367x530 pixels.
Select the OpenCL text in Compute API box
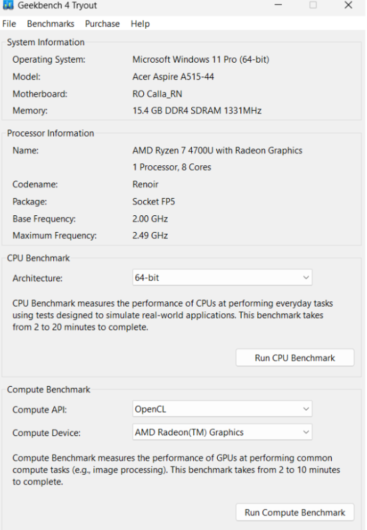point(151,409)
